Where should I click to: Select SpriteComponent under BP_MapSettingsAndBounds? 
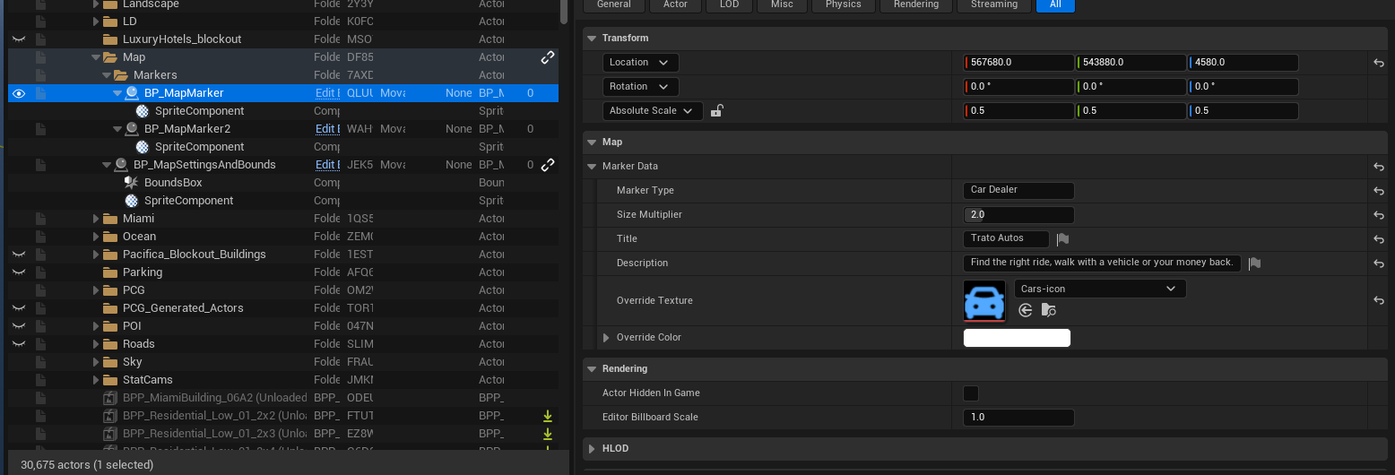(x=188, y=201)
